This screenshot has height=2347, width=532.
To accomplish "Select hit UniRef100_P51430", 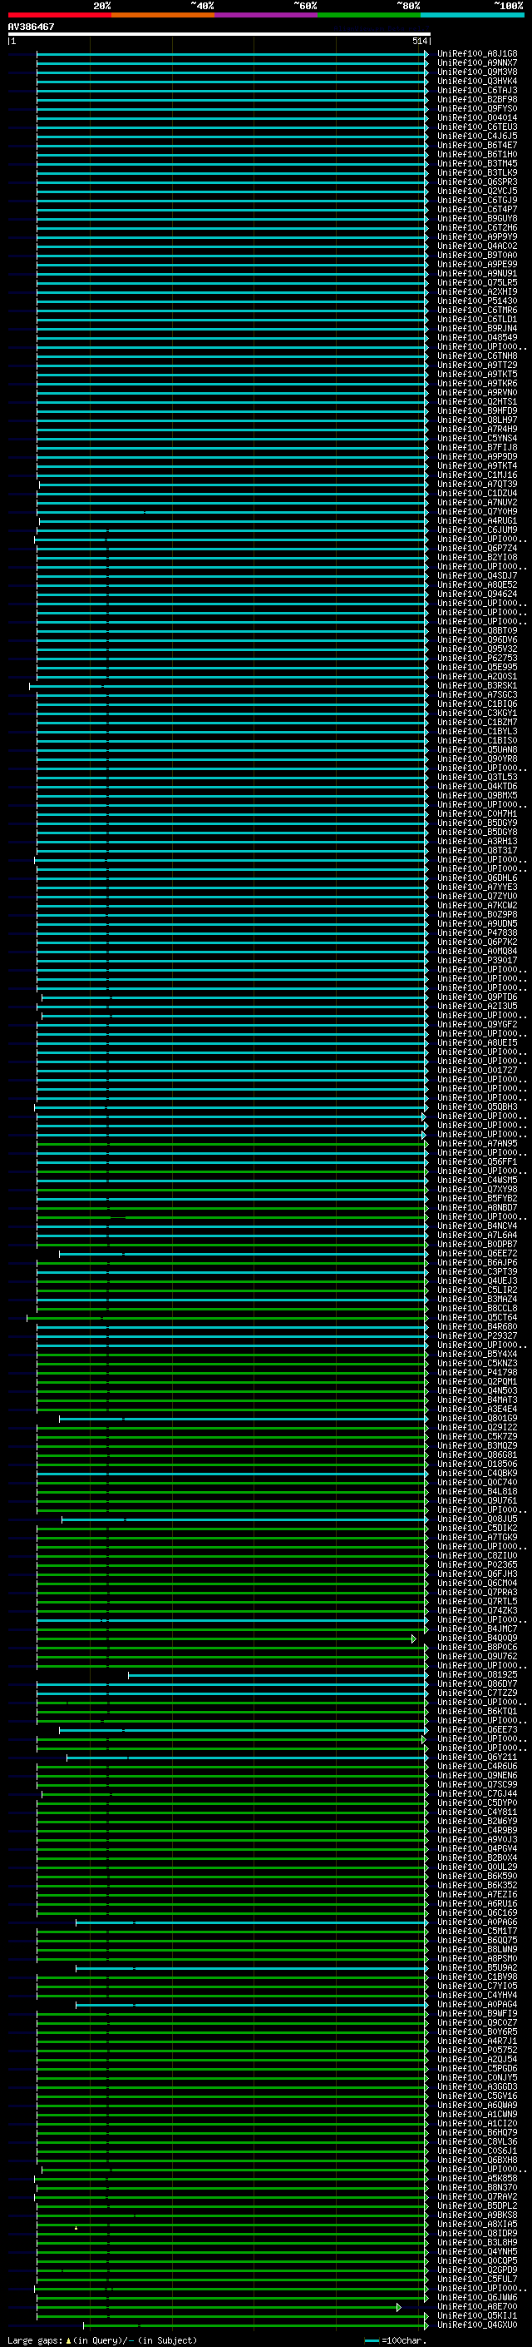I will [476, 301].
